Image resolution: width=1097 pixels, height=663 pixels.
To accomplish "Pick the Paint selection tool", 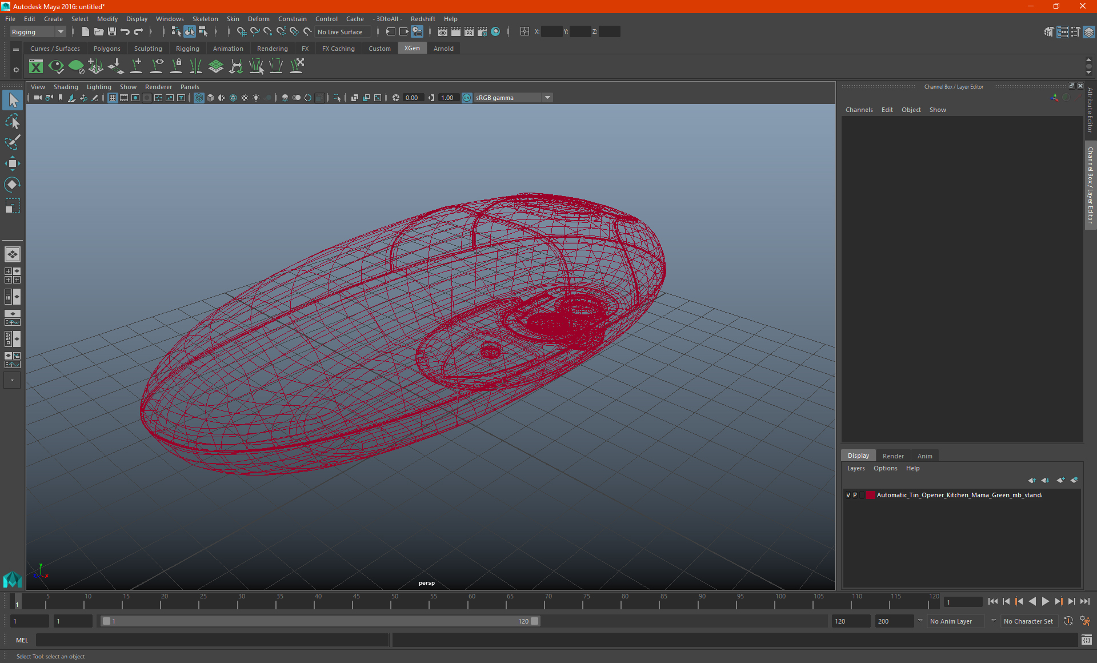I will coord(13,142).
